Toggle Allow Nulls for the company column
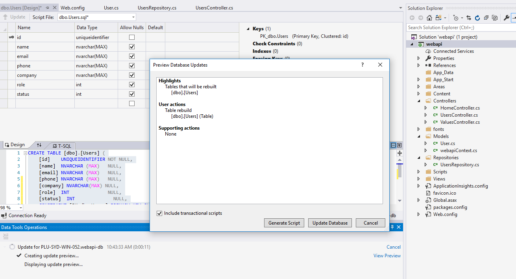The height and width of the screenshot is (279, 516). click(x=132, y=75)
